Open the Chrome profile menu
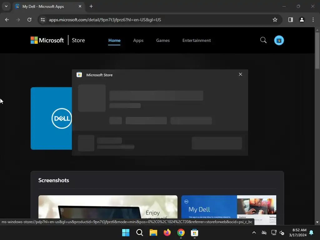The image size is (320, 240). tap(302, 20)
